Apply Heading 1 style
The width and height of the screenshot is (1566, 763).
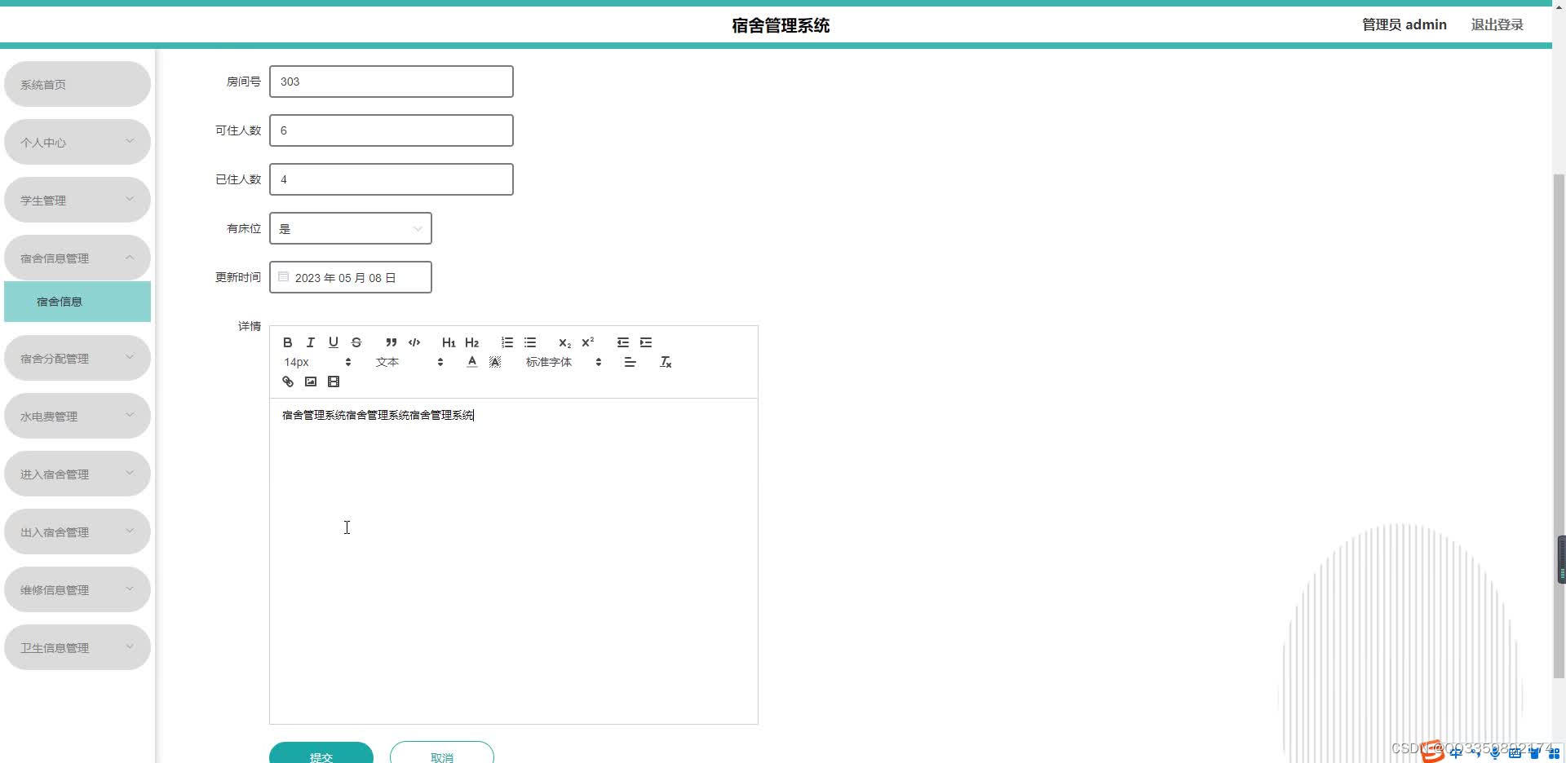pos(449,342)
